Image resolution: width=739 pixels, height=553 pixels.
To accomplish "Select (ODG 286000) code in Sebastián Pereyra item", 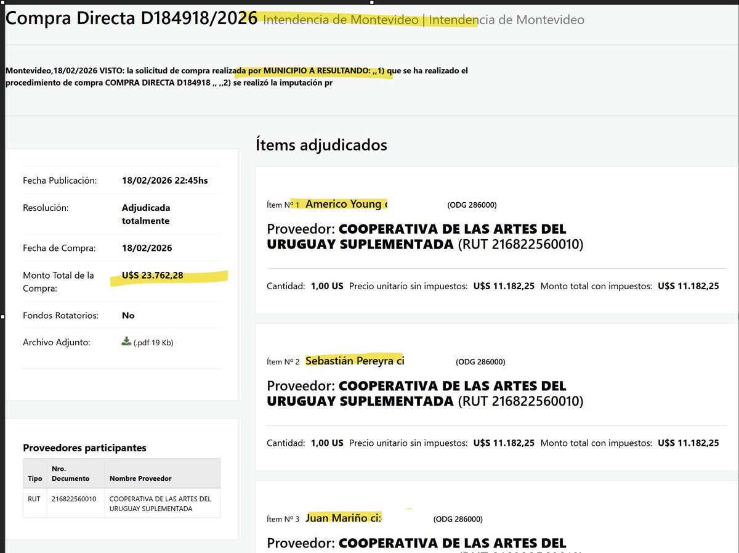I will 480,362.
